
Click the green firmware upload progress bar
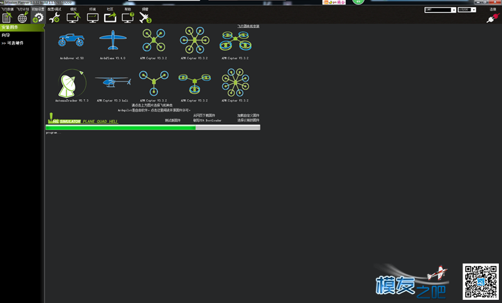(153, 128)
